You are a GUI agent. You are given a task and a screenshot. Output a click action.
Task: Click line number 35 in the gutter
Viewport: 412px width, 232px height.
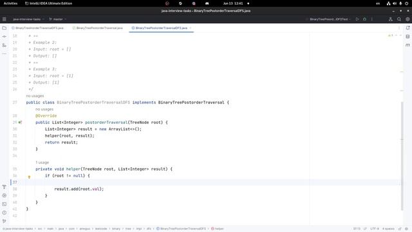(x=15, y=169)
